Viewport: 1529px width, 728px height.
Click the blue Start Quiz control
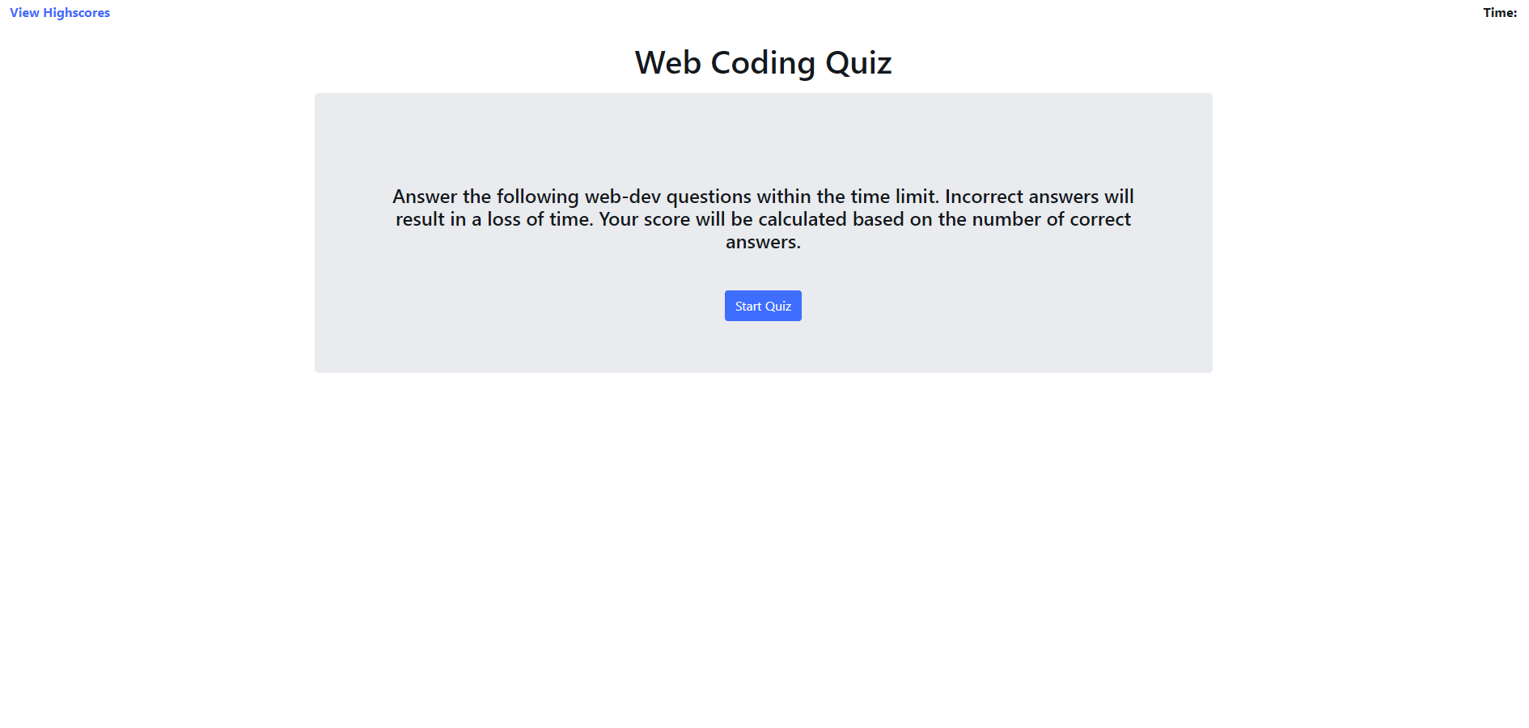[x=763, y=305]
